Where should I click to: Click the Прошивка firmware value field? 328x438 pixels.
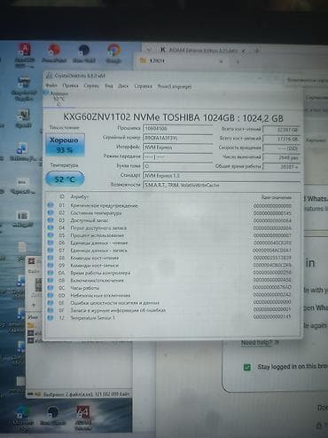[177, 128]
